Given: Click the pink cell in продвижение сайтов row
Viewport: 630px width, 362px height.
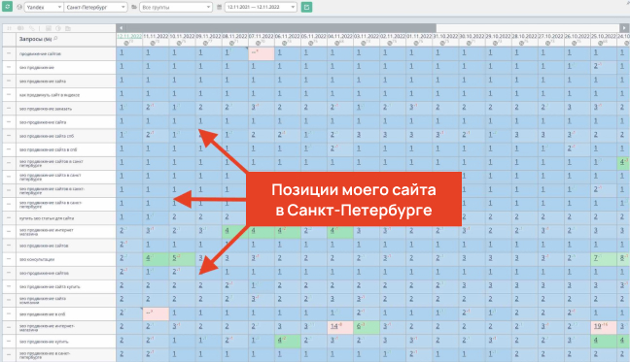Looking at the screenshot, I should pyautogui.click(x=262, y=53).
